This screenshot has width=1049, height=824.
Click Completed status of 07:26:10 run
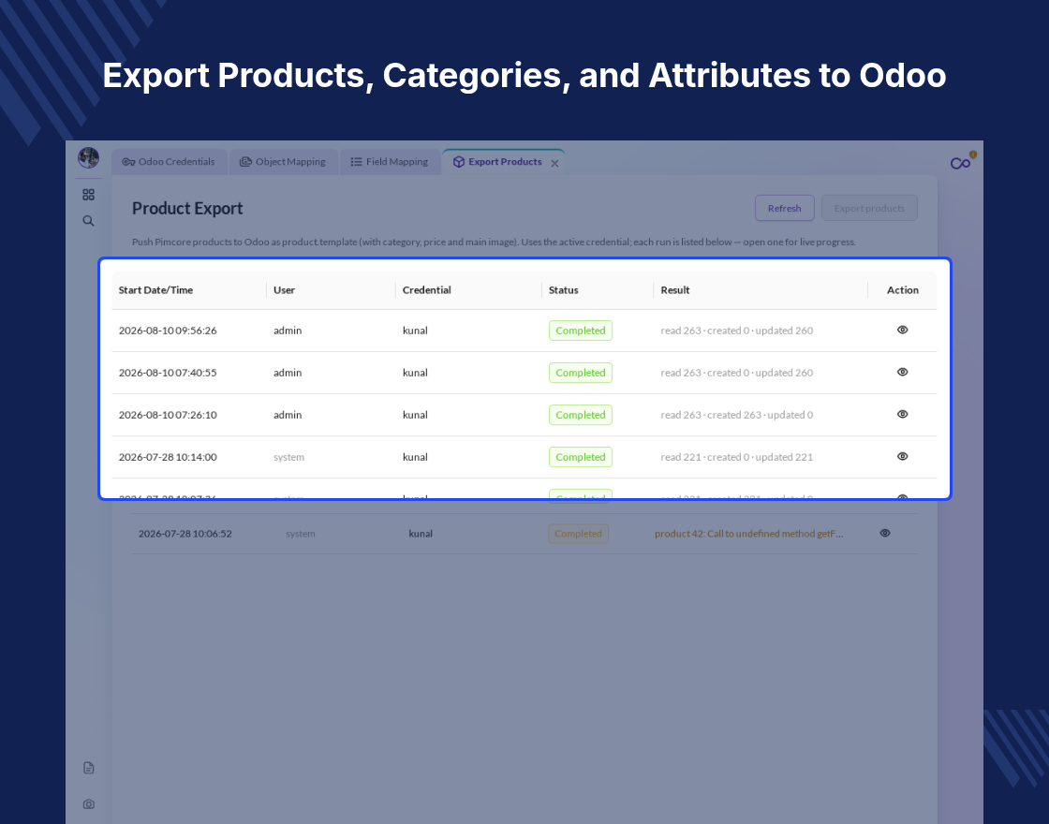[581, 415]
